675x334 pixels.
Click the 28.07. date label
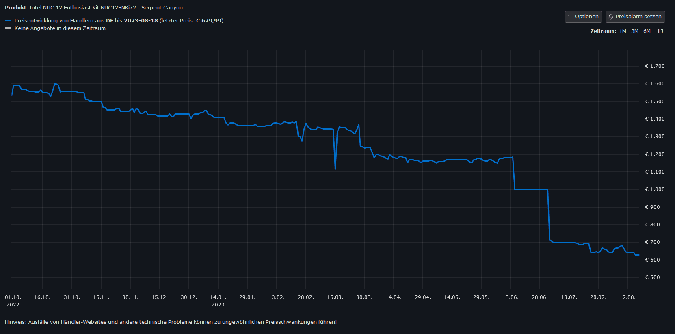pos(598,297)
